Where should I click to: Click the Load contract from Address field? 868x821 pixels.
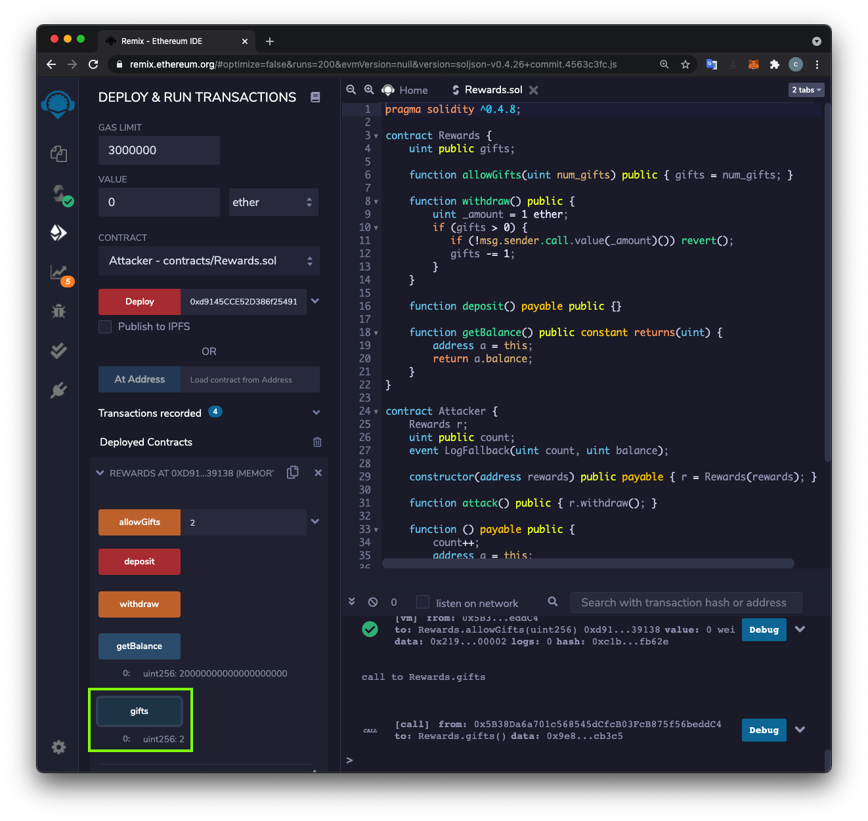pos(250,379)
